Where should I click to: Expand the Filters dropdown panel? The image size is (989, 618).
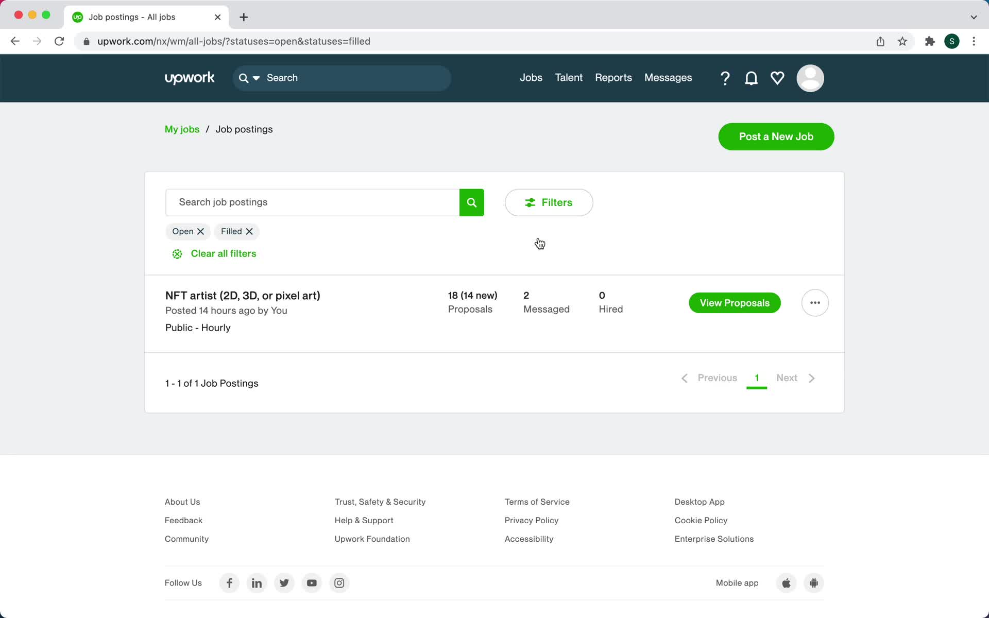[548, 201]
